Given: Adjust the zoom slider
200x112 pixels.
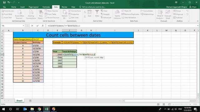Looking at the screenshot, I should 182,104.
